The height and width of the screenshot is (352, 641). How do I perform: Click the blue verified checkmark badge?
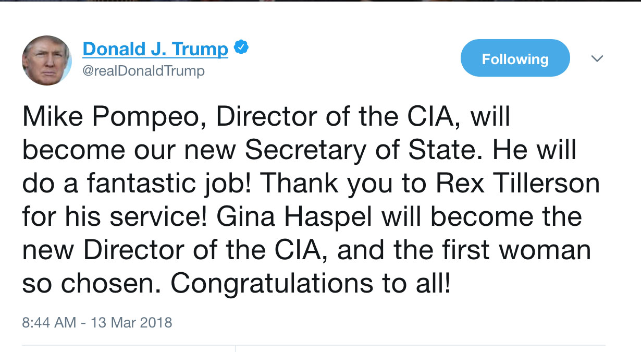pyautogui.click(x=240, y=48)
